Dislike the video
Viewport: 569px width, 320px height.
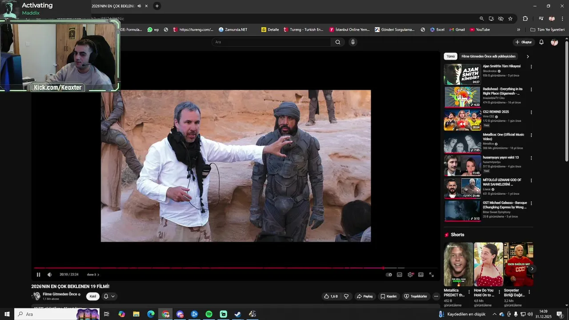coord(346,296)
